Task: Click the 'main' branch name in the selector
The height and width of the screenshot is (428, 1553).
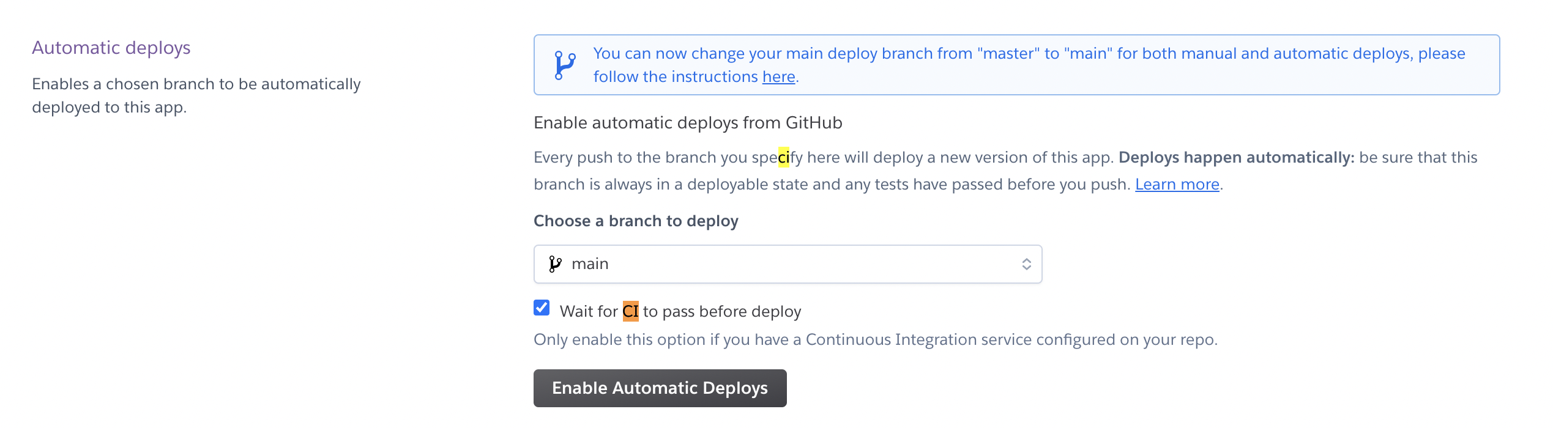Action: click(590, 264)
